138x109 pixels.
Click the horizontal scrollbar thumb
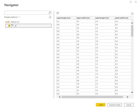tap(92, 97)
